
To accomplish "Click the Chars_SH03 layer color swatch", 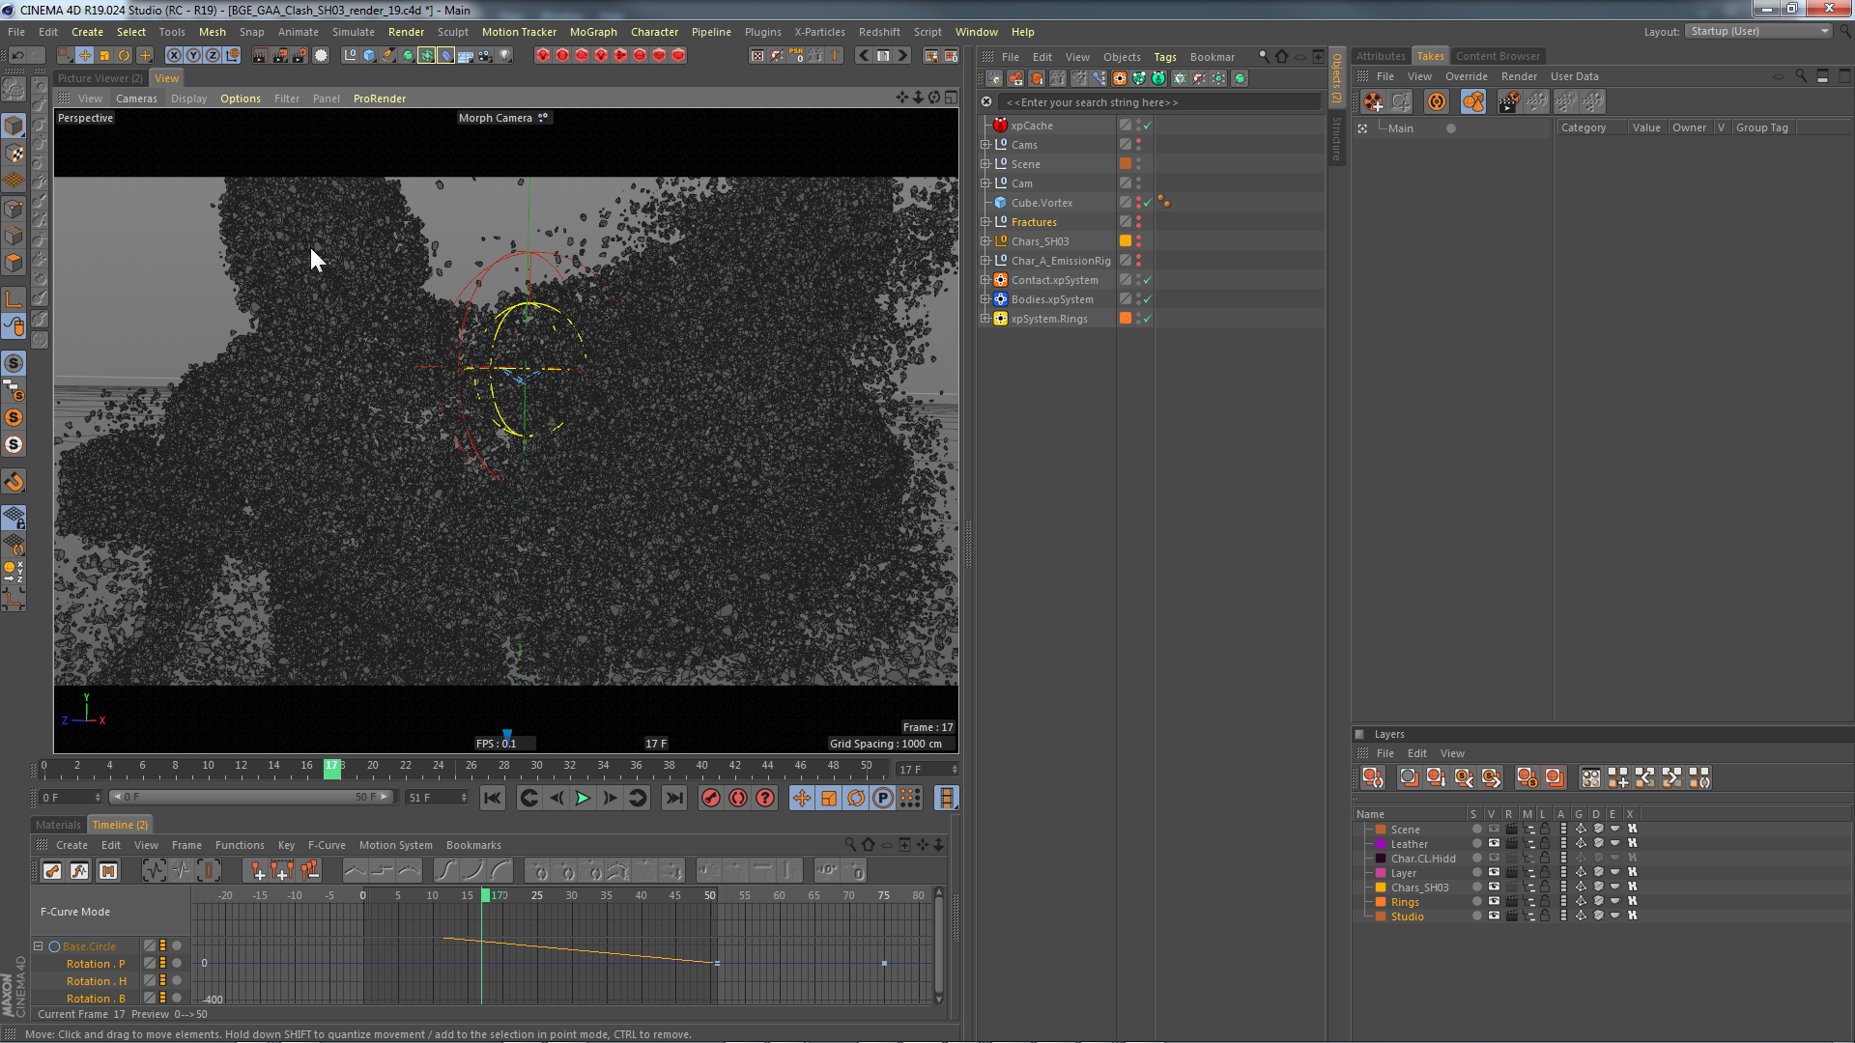I will [x=1382, y=888].
